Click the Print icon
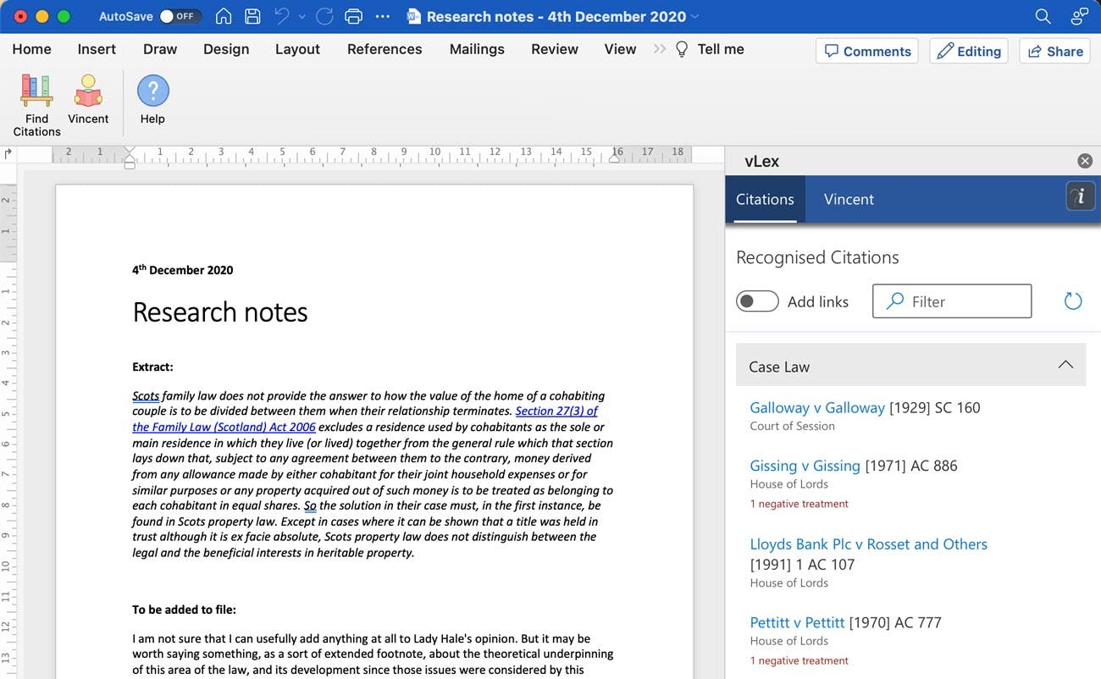1101x679 pixels. pos(354,16)
